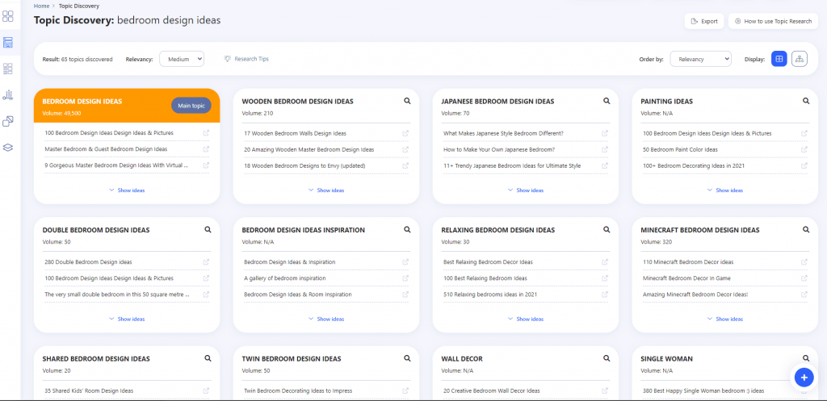
Task: Open '110 Minecraft Bedroom Decor ideas'
Action: coord(688,262)
